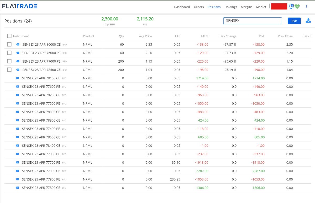
Task: Sort by the P&L column header
Action: coord(261,36)
